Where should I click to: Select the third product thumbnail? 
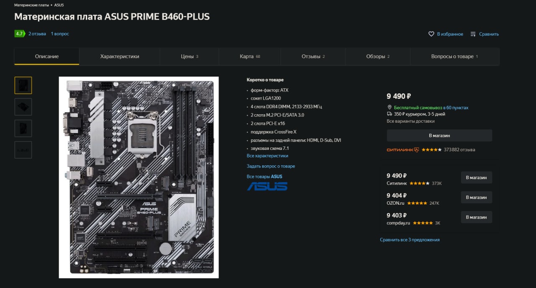pyautogui.click(x=23, y=128)
